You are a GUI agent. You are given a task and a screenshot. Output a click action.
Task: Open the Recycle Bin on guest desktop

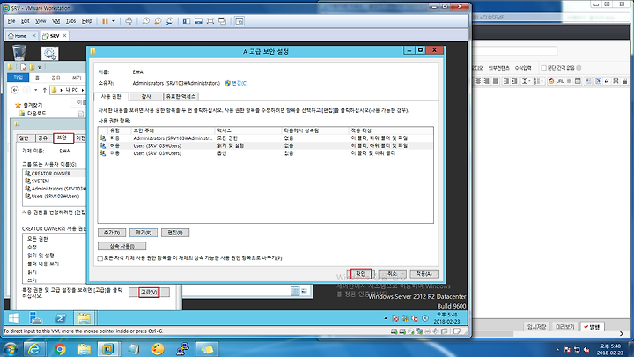point(19,53)
